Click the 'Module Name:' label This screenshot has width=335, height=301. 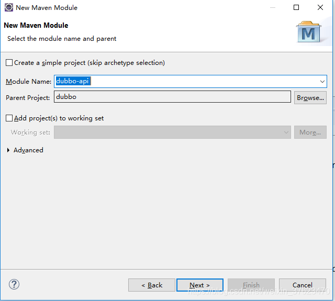[28, 81]
